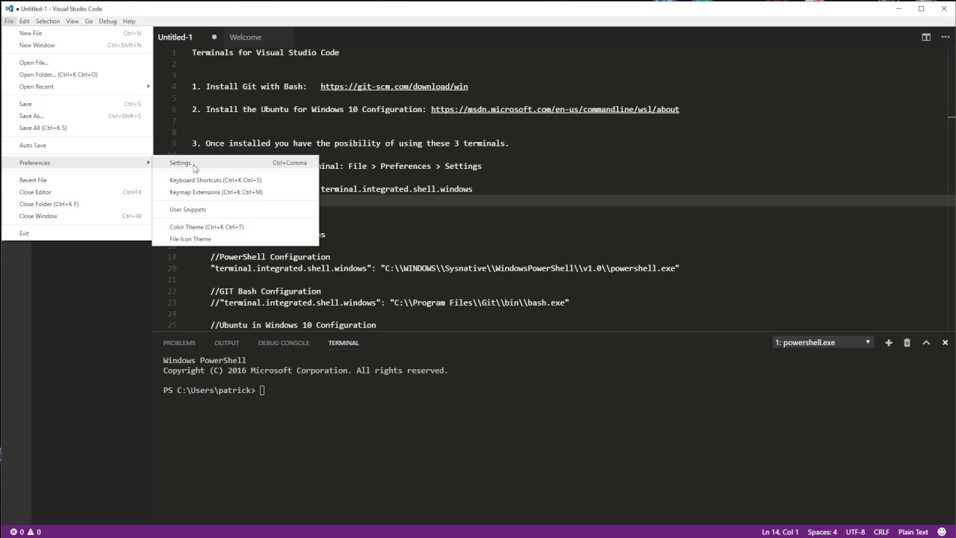Add a new terminal with plus icon
The image size is (956, 538).
click(x=889, y=342)
